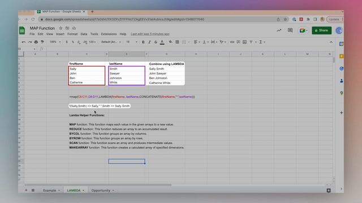Open the Name box dropdown
Screen dimensions: 362x203
35,49
